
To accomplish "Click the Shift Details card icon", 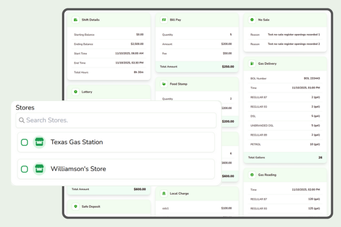I will 76,20.
